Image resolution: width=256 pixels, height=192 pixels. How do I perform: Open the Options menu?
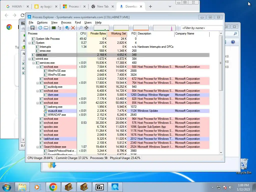(42, 22)
